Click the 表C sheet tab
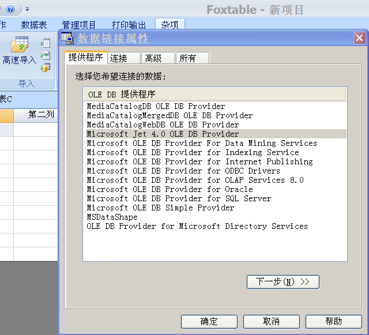 [x=6, y=99]
